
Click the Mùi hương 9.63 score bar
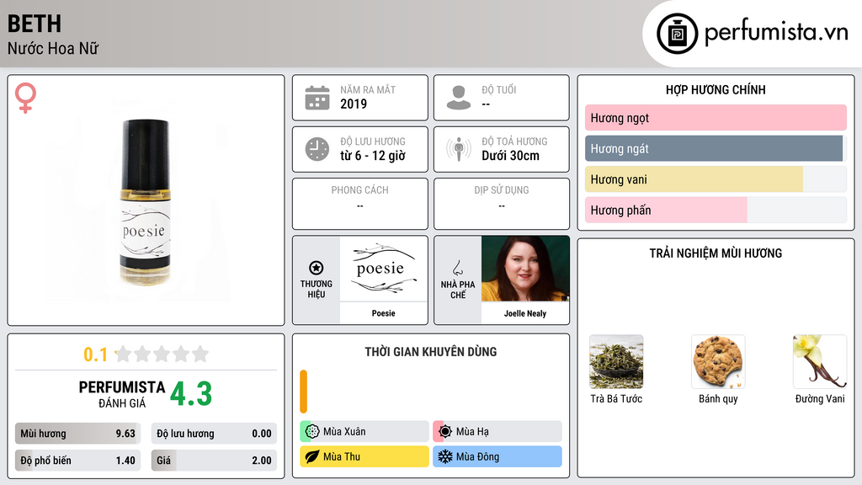tap(77, 434)
